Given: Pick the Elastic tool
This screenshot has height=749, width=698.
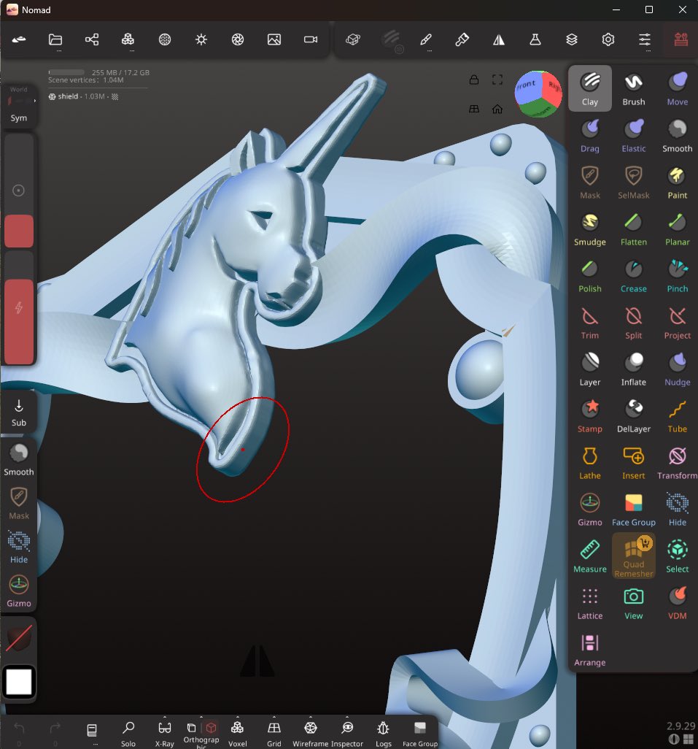Looking at the screenshot, I should pyautogui.click(x=634, y=135).
